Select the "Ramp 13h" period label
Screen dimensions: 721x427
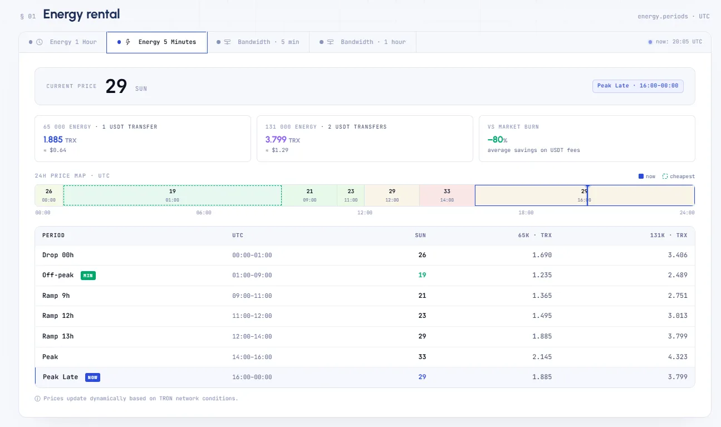[x=58, y=336]
